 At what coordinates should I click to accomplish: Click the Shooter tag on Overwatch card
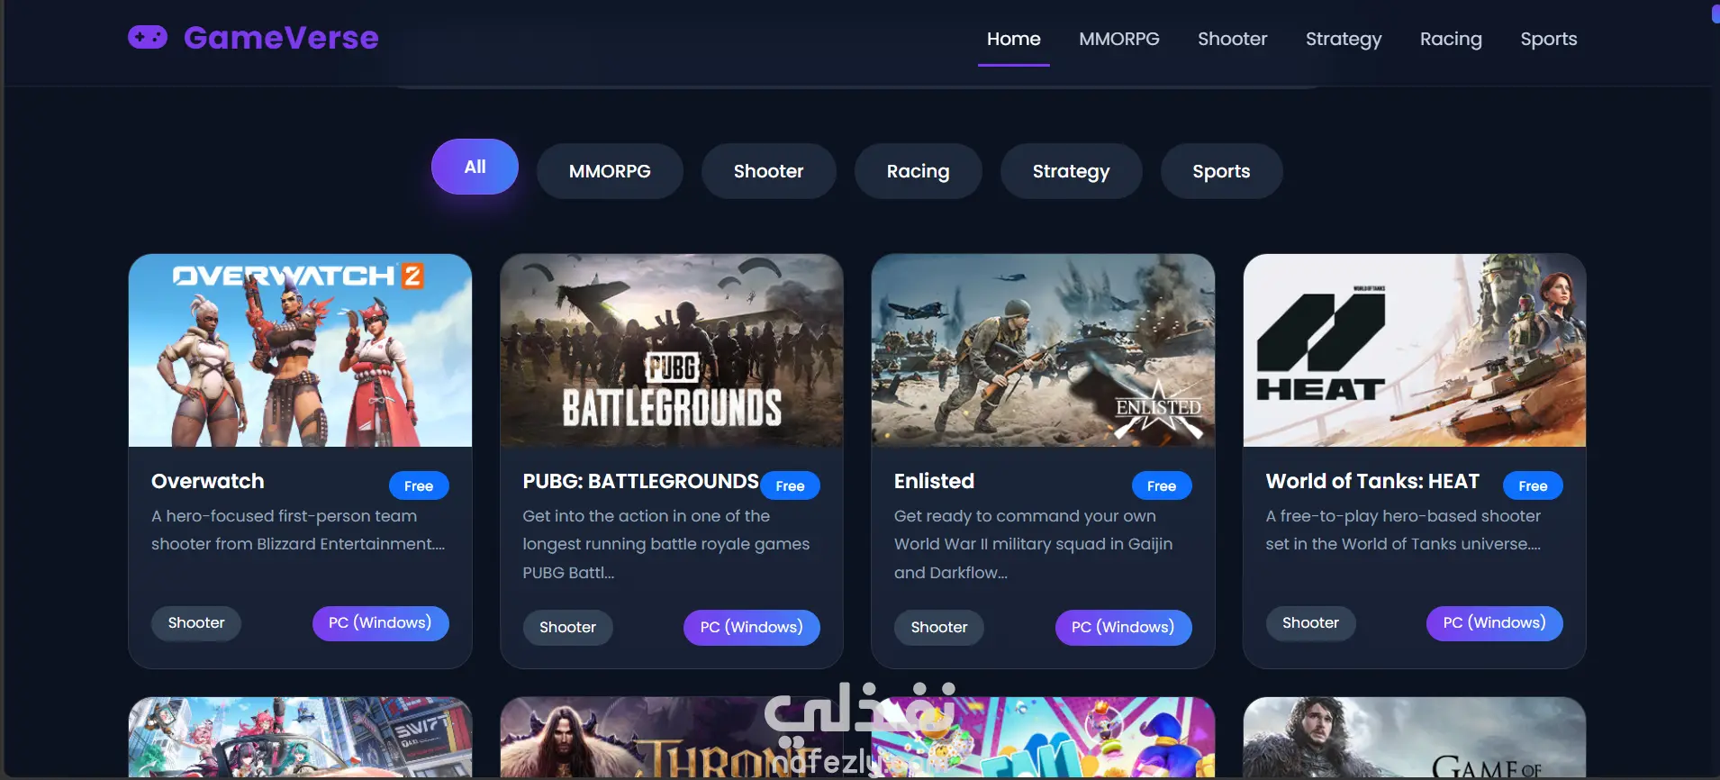click(x=196, y=623)
